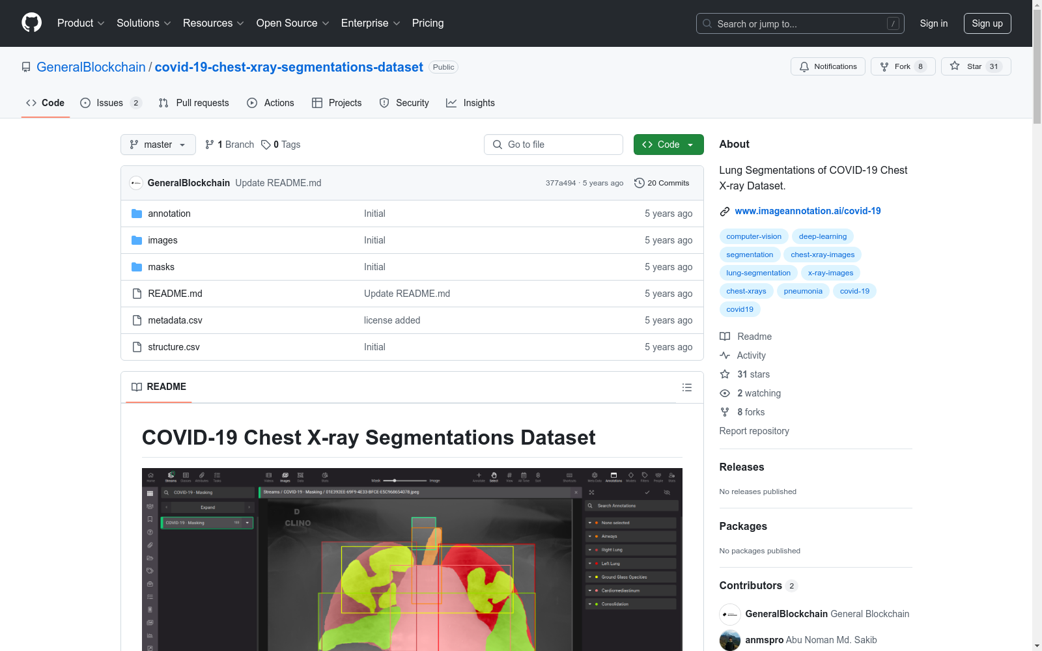Select the README tab heading
Screen dimensions: 1042x651
point(159,387)
